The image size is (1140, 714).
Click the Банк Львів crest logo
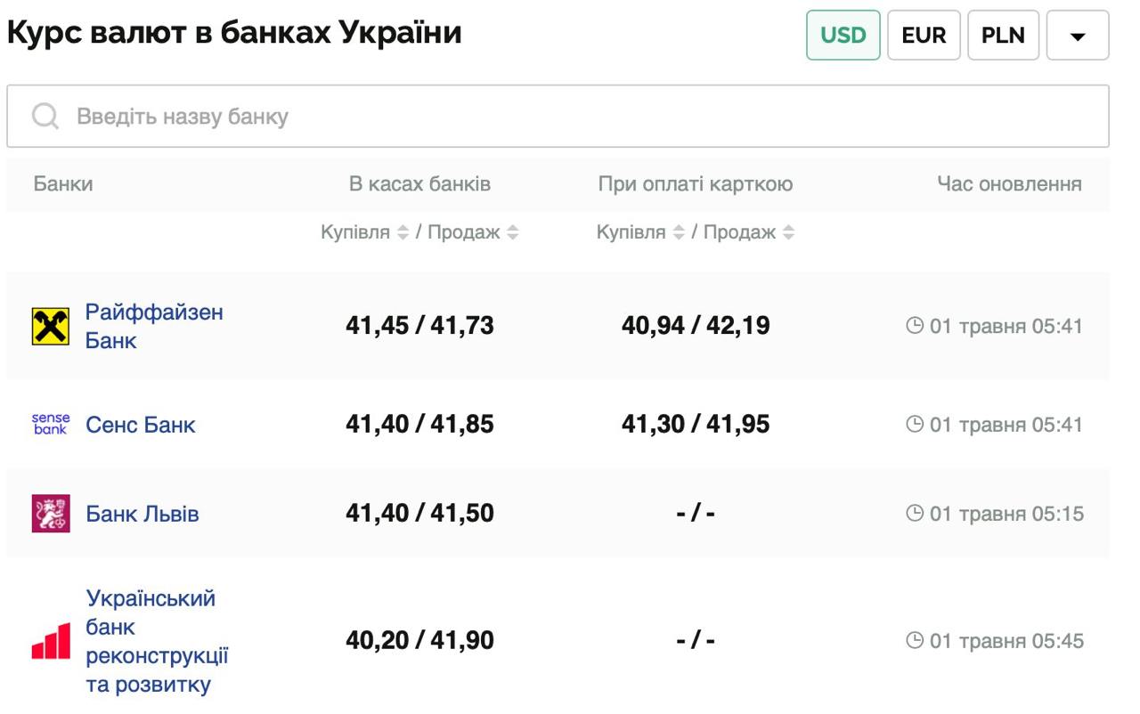52,513
